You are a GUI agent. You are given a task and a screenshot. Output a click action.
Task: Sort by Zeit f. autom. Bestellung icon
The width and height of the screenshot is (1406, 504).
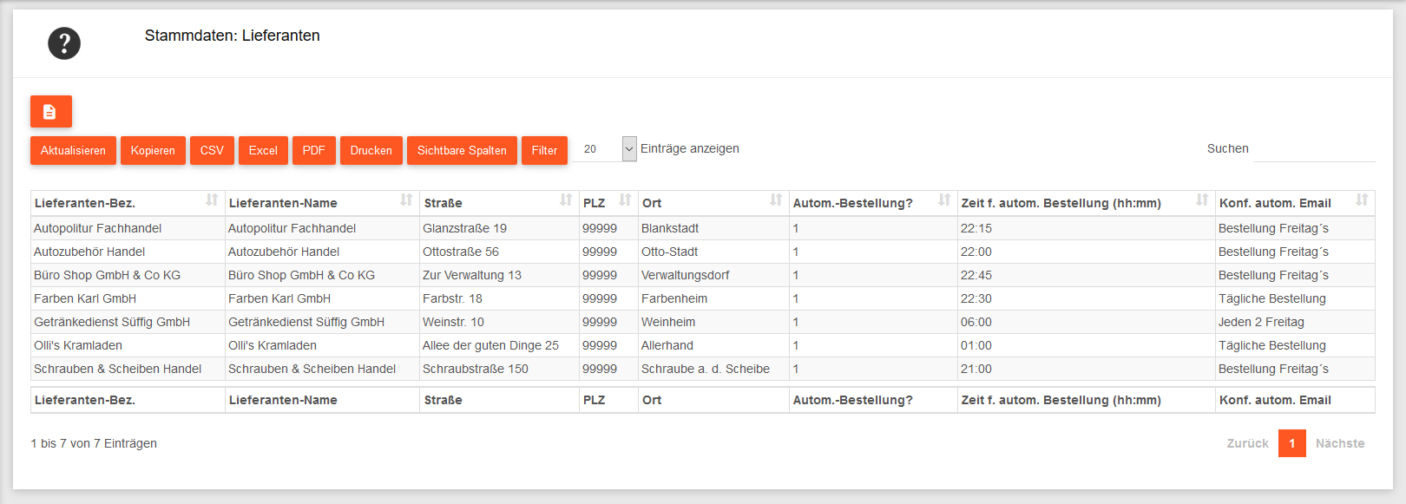(x=1202, y=200)
